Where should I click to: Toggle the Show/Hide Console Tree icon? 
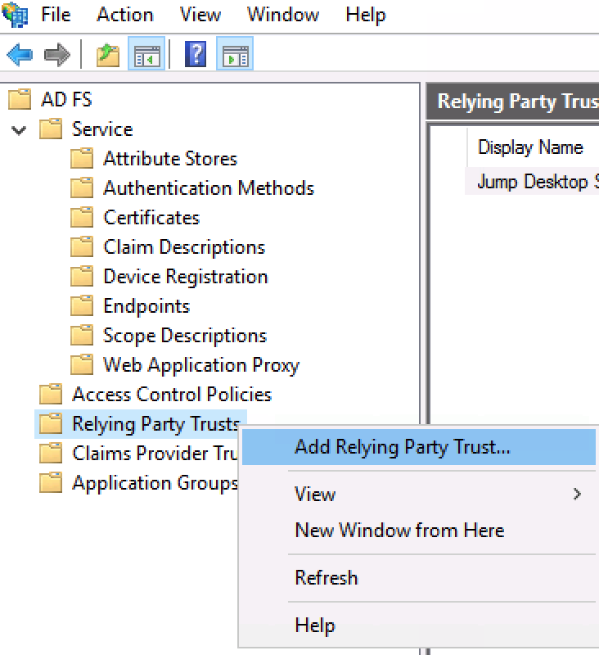click(x=146, y=54)
